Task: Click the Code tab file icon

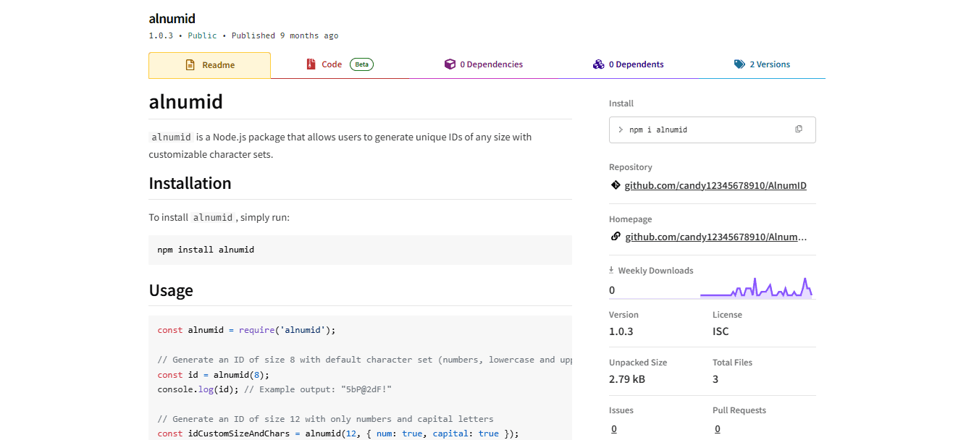Action: coord(311,64)
